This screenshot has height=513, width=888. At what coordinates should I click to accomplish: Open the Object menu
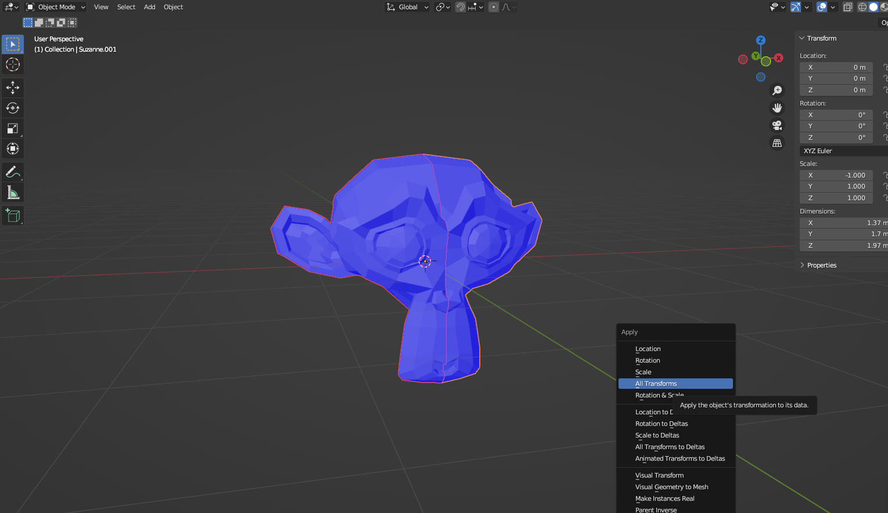pyautogui.click(x=173, y=7)
